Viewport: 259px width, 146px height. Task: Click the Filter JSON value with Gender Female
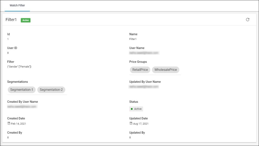[x=19, y=67]
